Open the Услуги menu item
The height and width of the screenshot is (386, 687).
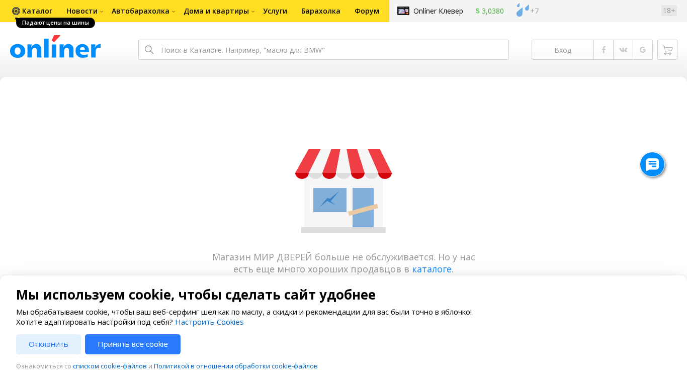click(275, 11)
